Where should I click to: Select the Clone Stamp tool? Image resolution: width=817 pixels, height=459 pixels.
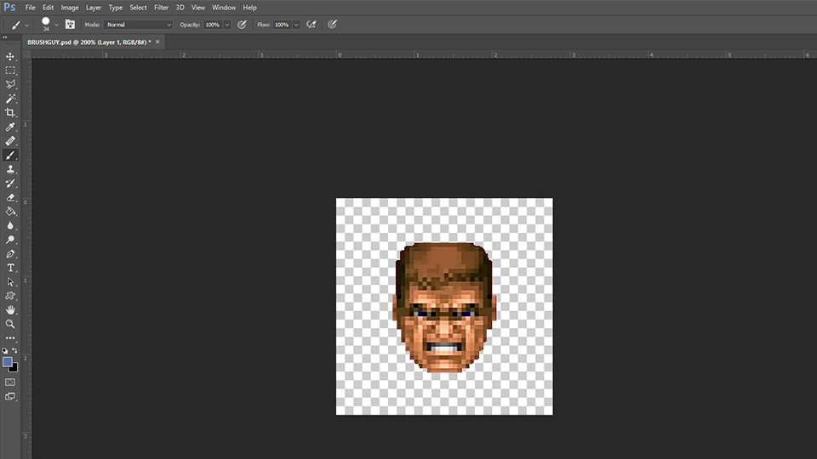(x=11, y=169)
